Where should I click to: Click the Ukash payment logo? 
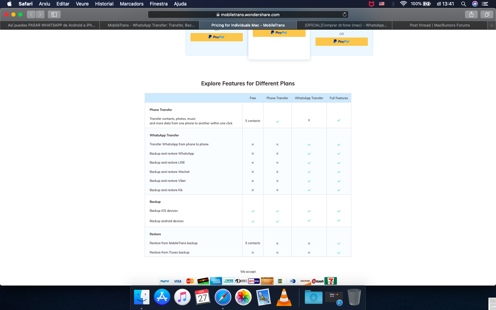(x=318, y=281)
